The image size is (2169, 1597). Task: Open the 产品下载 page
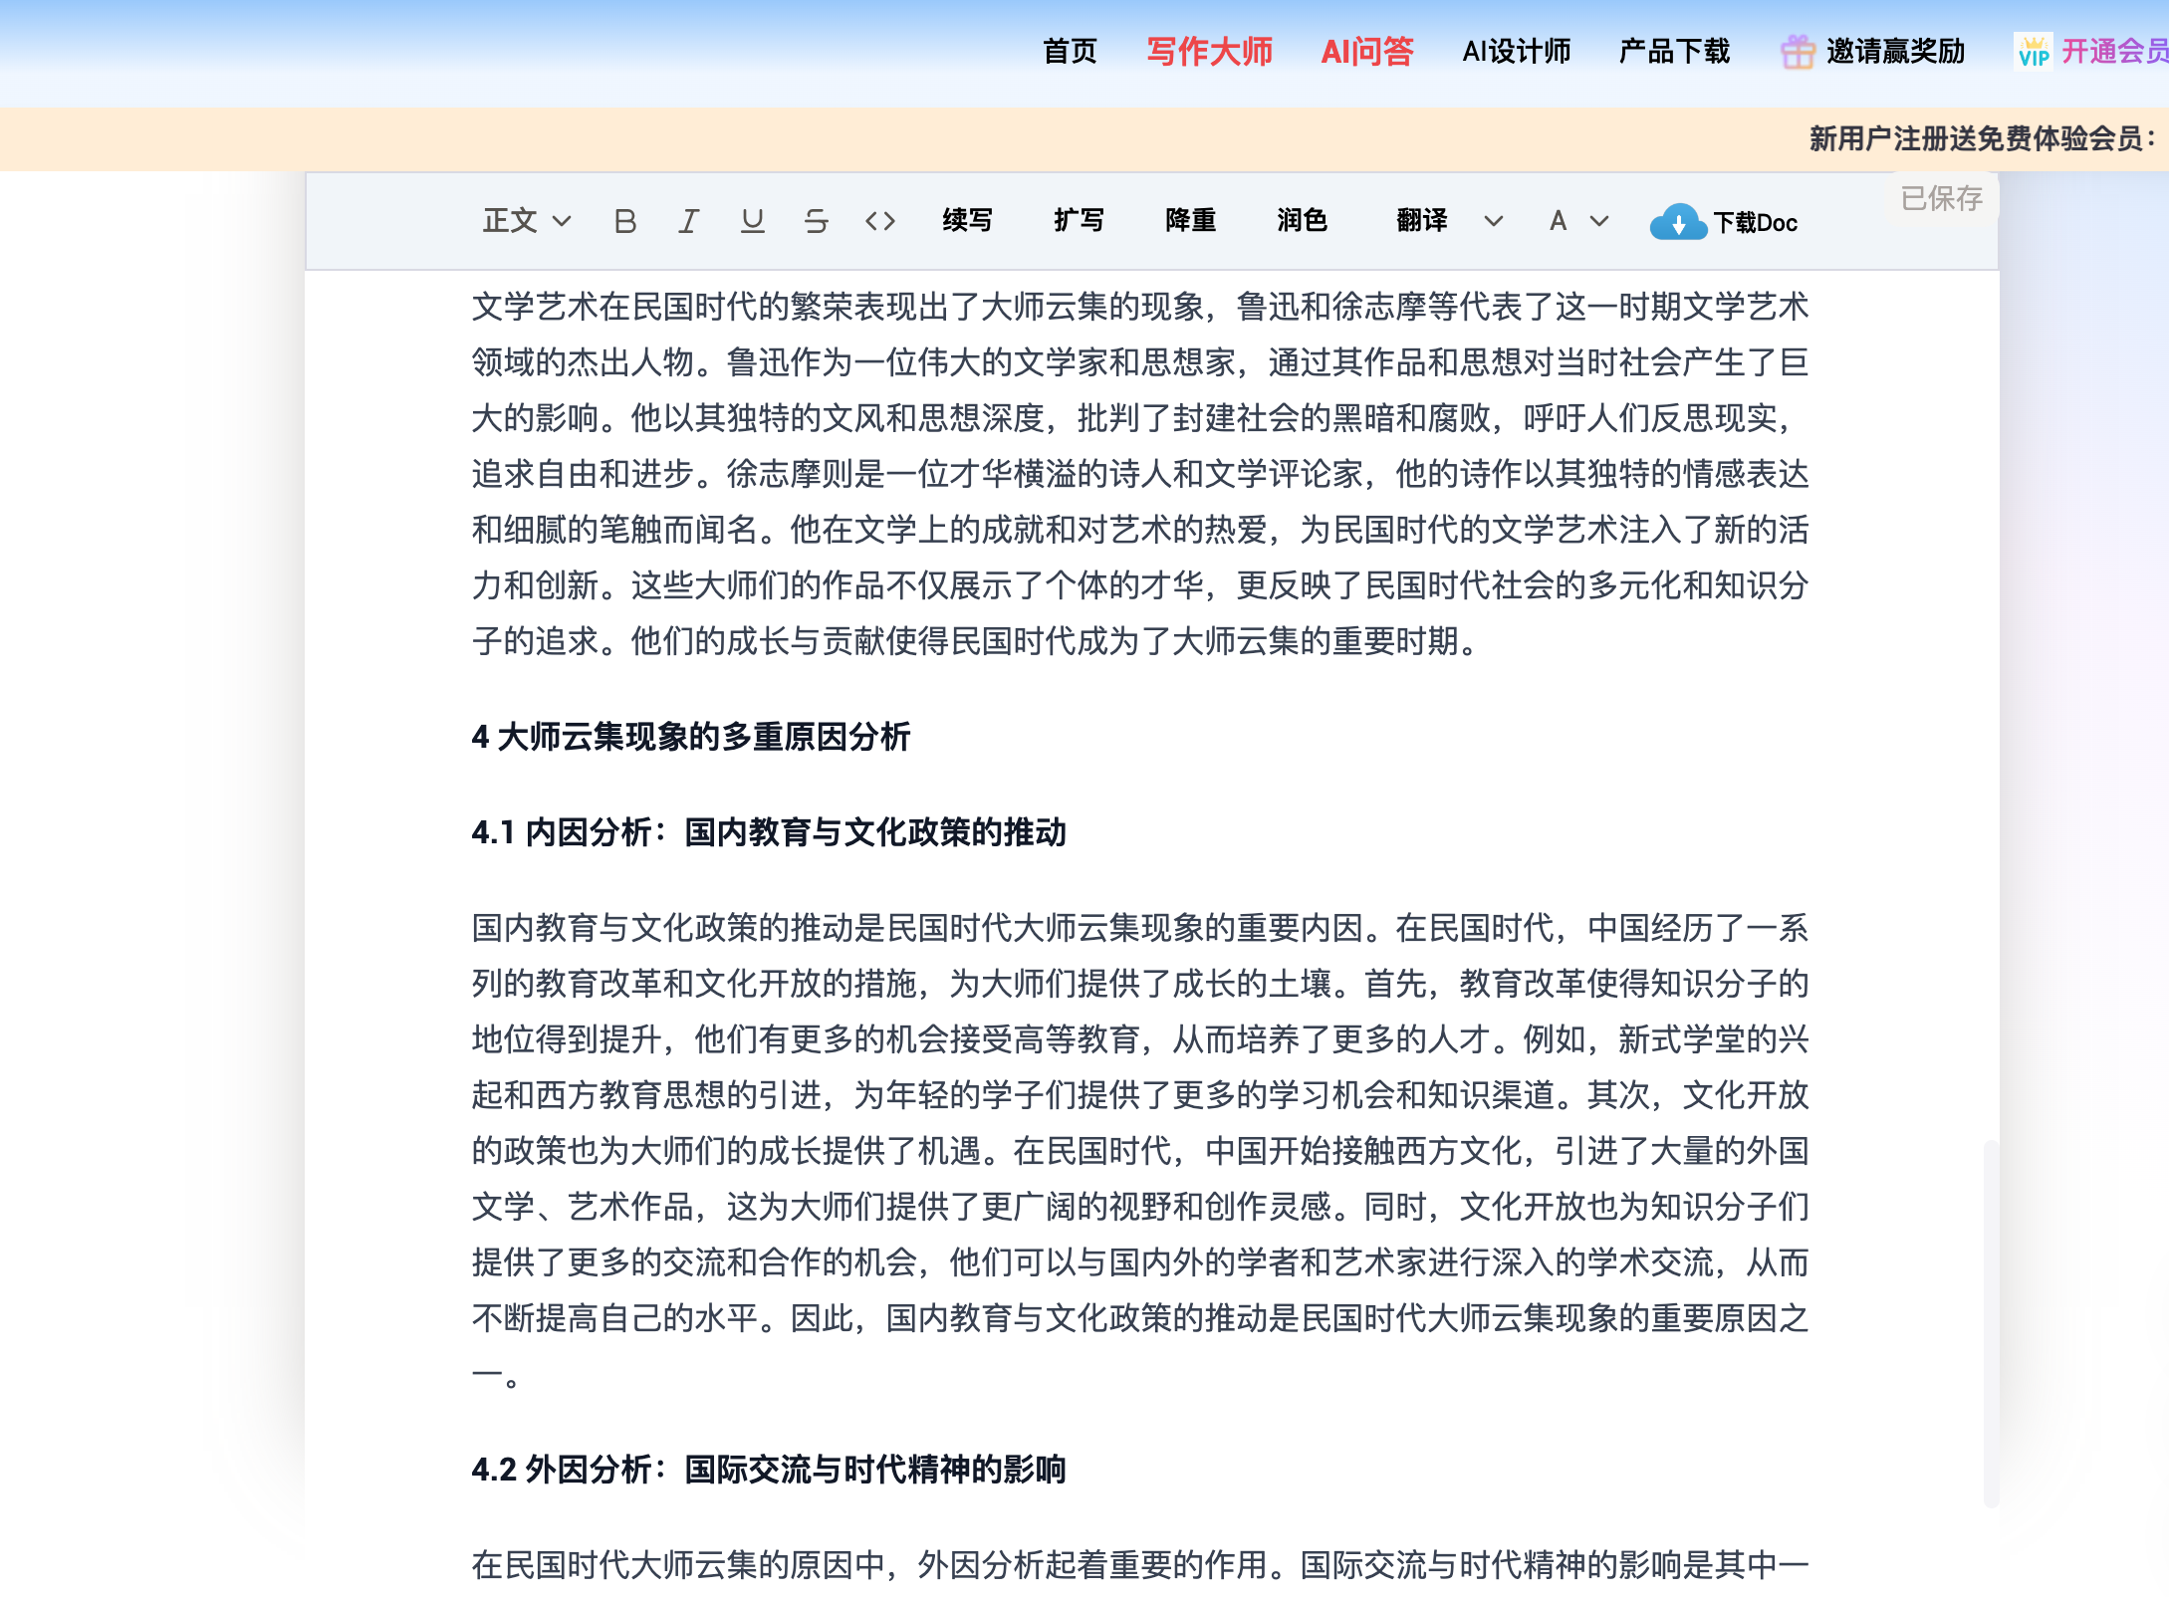(x=1674, y=51)
